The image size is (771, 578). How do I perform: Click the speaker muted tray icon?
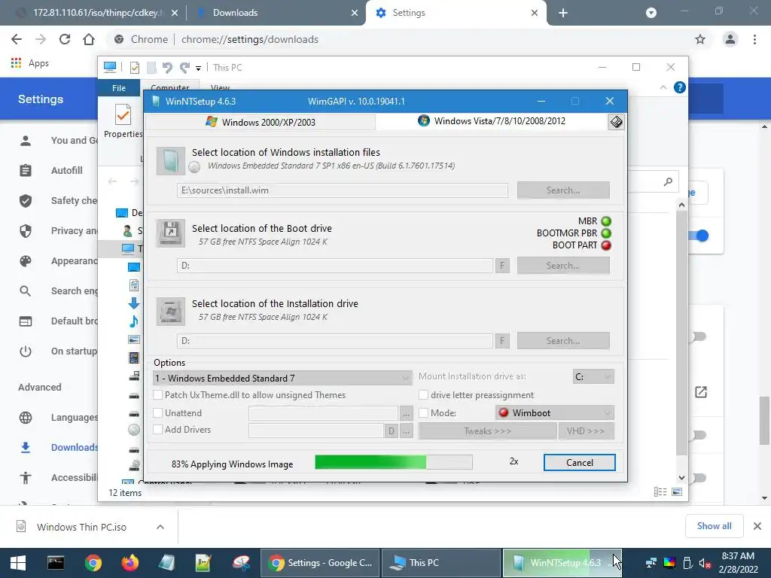pyautogui.click(x=705, y=563)
